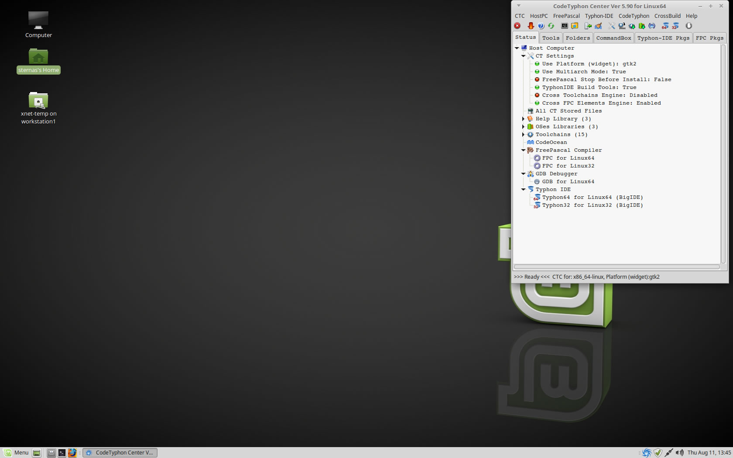The image size is (733, 458).
Task: Click CodeTyphon Center taskbar window button
Action: [x=120, y=453]
